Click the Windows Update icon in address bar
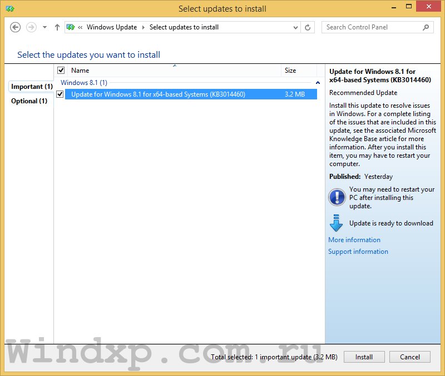This screenshot has height=376, width=445. click(x=71, y=27)
